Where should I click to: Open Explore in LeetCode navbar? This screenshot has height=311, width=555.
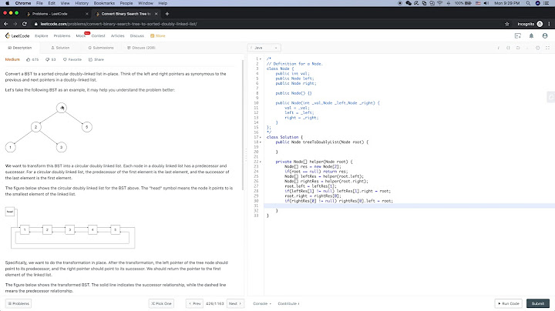[42, 35]
